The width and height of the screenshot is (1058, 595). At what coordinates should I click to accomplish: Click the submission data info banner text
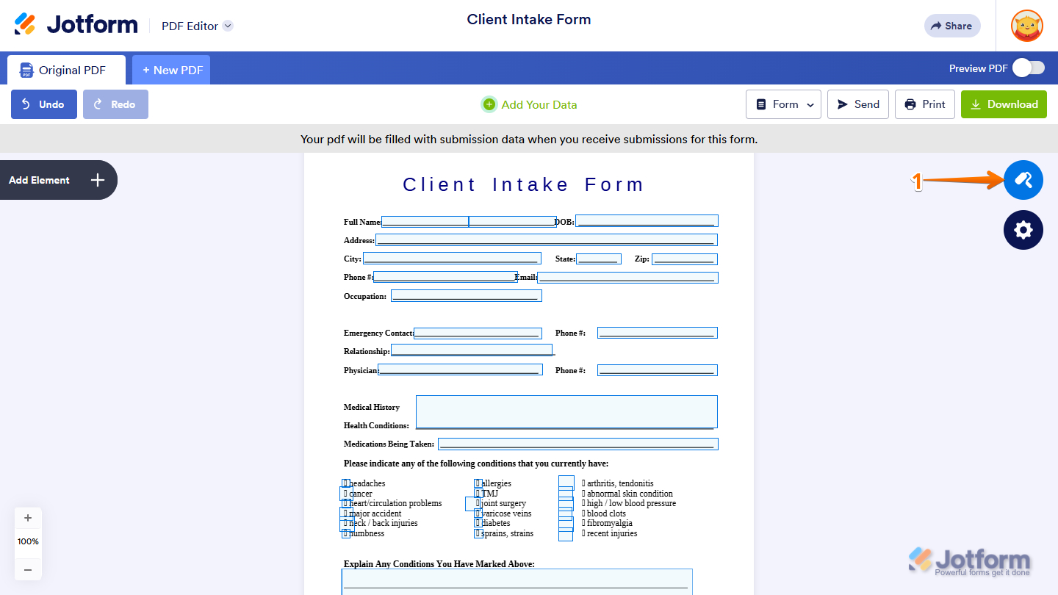click(x=529, y=139)
